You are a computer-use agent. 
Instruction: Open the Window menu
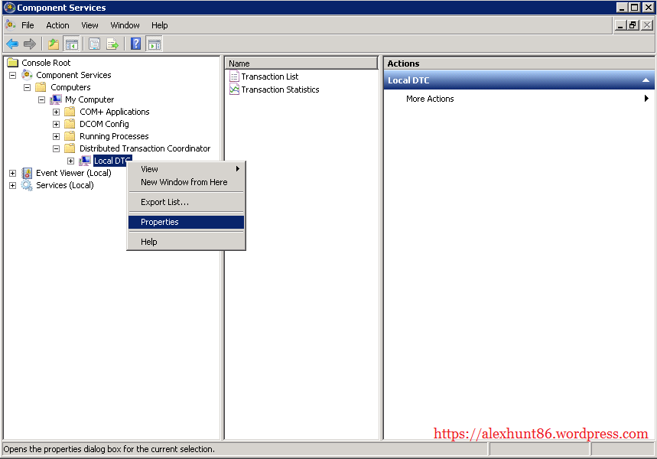coord(125,25)
